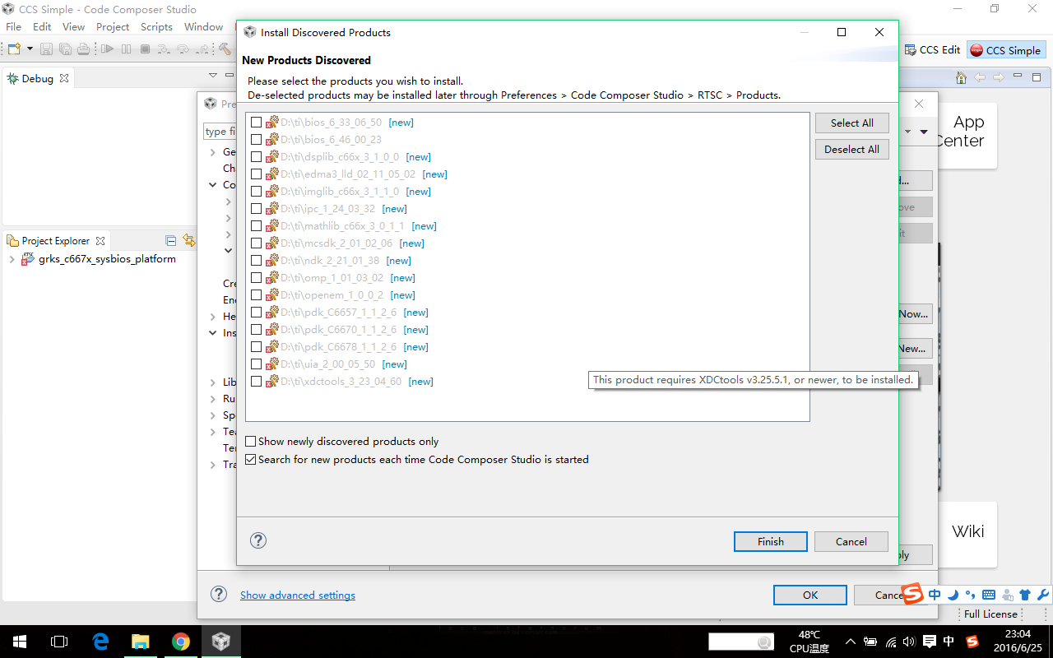Click the Save All toolbar icon
Viewport: 1053px width, 658px height.
[65, 49]
